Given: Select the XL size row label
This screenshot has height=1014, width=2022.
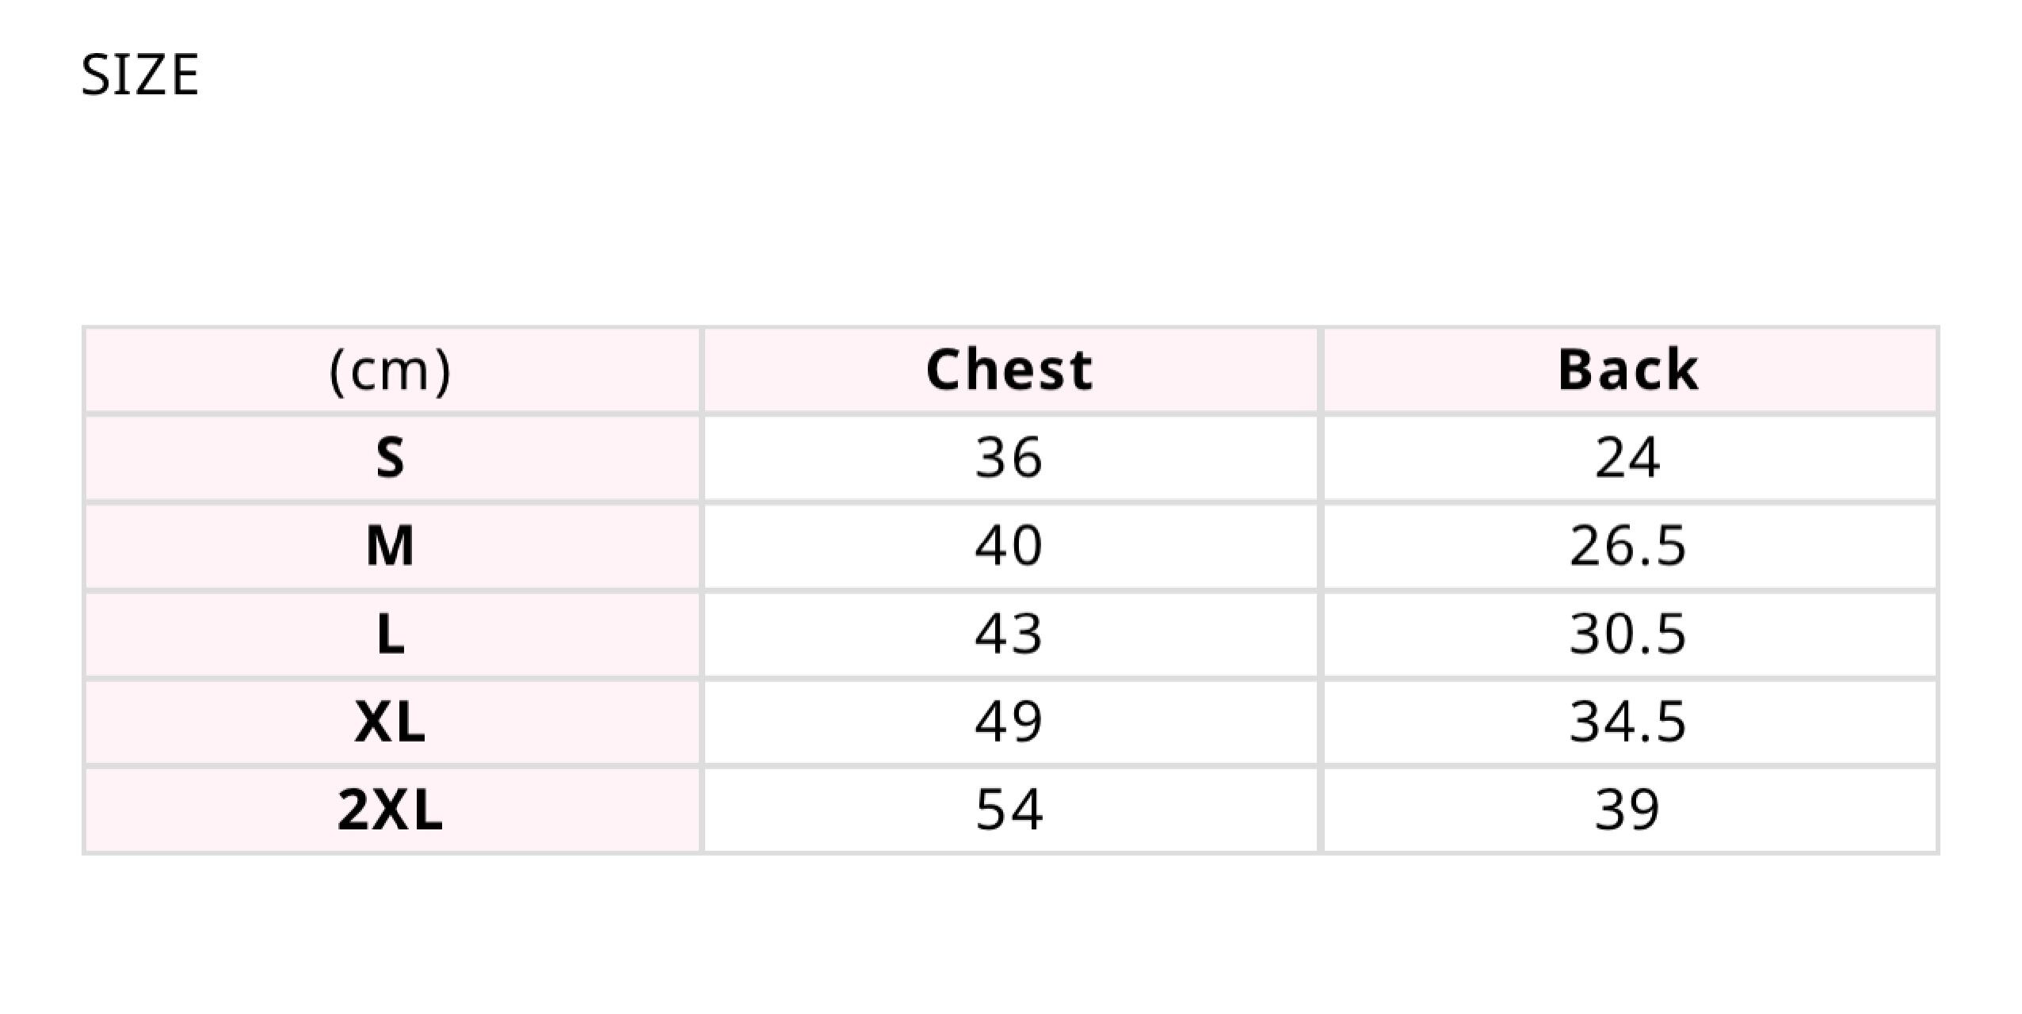Looking at the screenshot, I should [390, 722].
